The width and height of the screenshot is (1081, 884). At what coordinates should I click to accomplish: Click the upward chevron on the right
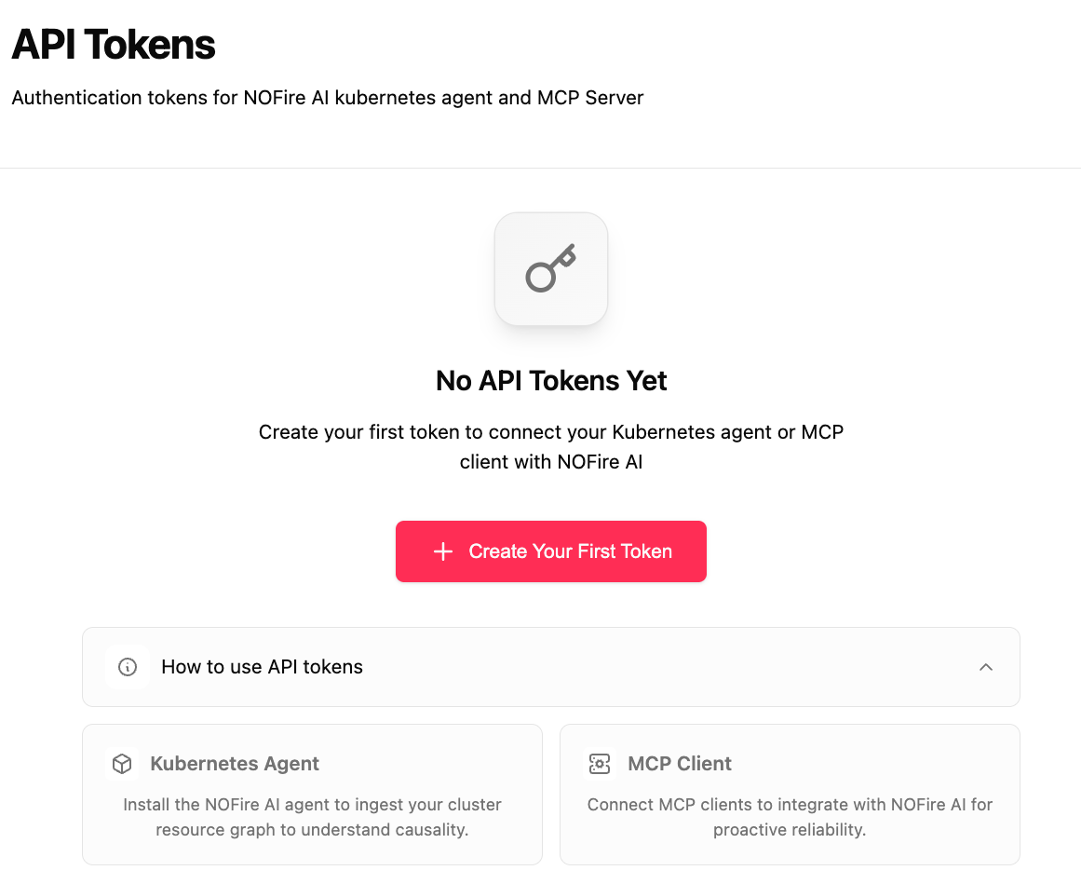[985, 667]
